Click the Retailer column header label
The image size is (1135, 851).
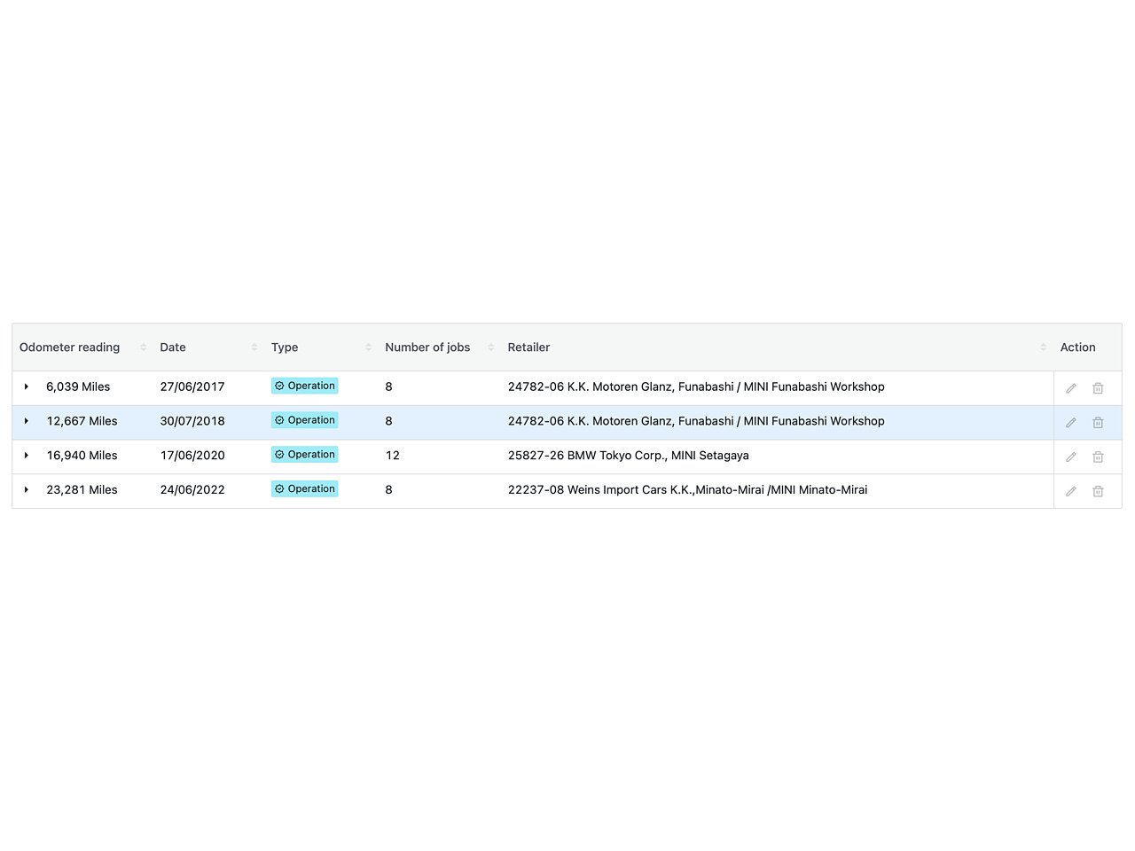(x=528, y=347)
